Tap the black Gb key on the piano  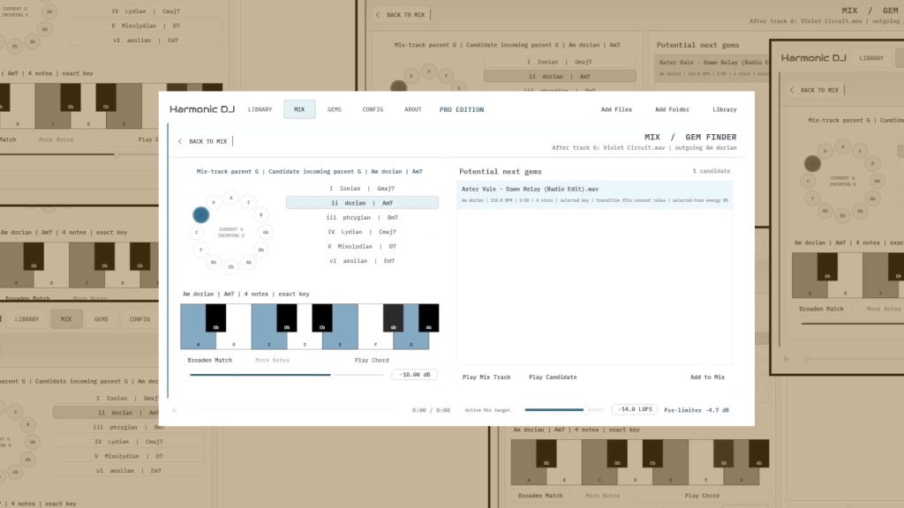[393, 317]
